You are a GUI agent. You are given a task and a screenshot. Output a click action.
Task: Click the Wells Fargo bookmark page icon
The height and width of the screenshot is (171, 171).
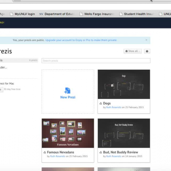(x=81, y=14)
